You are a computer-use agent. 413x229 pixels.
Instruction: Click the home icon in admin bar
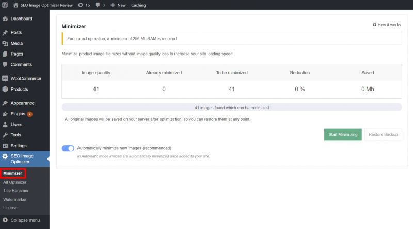16,5
